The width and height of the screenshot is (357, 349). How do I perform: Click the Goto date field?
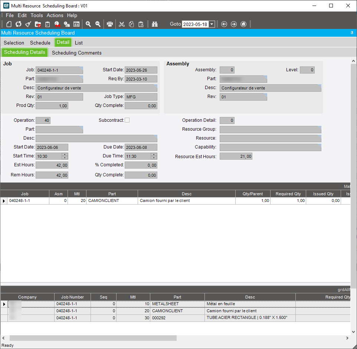point(195,24)
